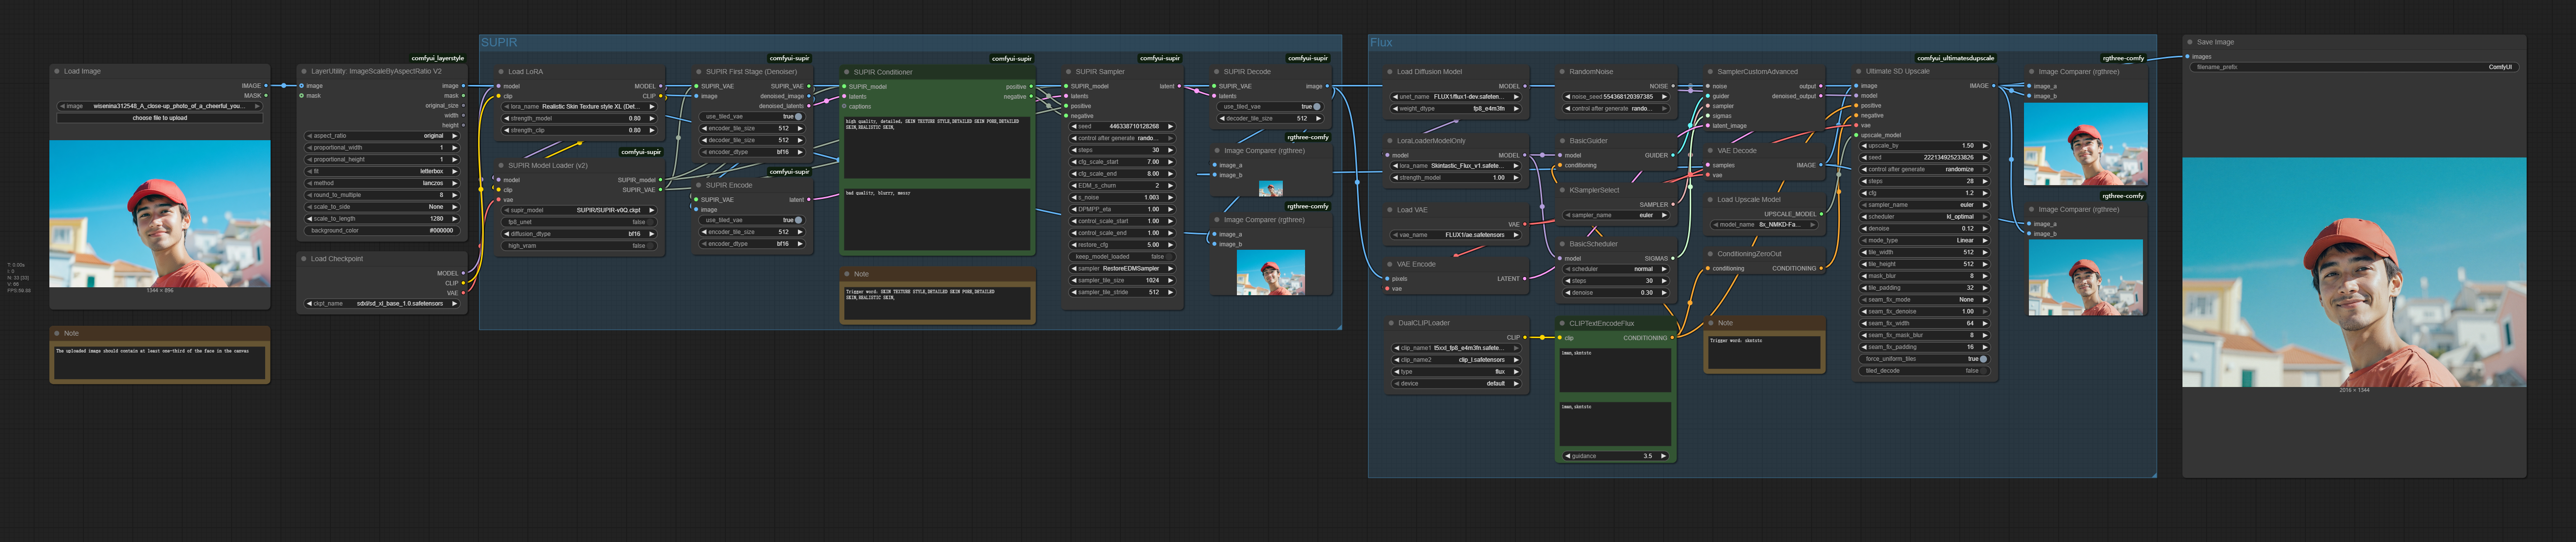Click the filename_prefix field in Save Image
2576x542 pixels.
[x=2353, y=67]
